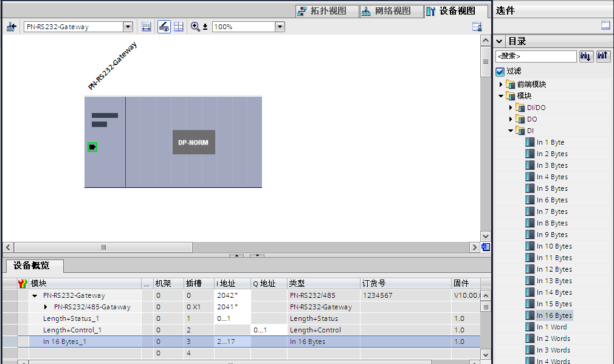Click the zoom download arrow icon
614x364 pixels.
click(205, 27)
